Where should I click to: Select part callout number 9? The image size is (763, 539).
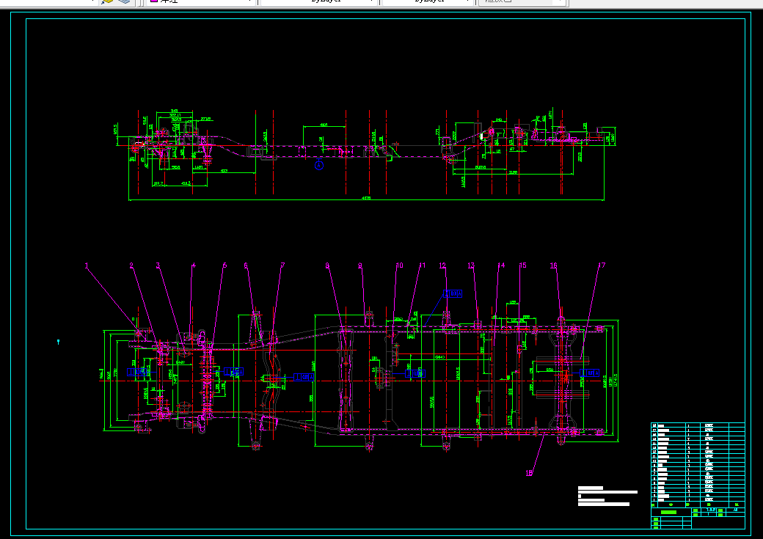[360, 265]
